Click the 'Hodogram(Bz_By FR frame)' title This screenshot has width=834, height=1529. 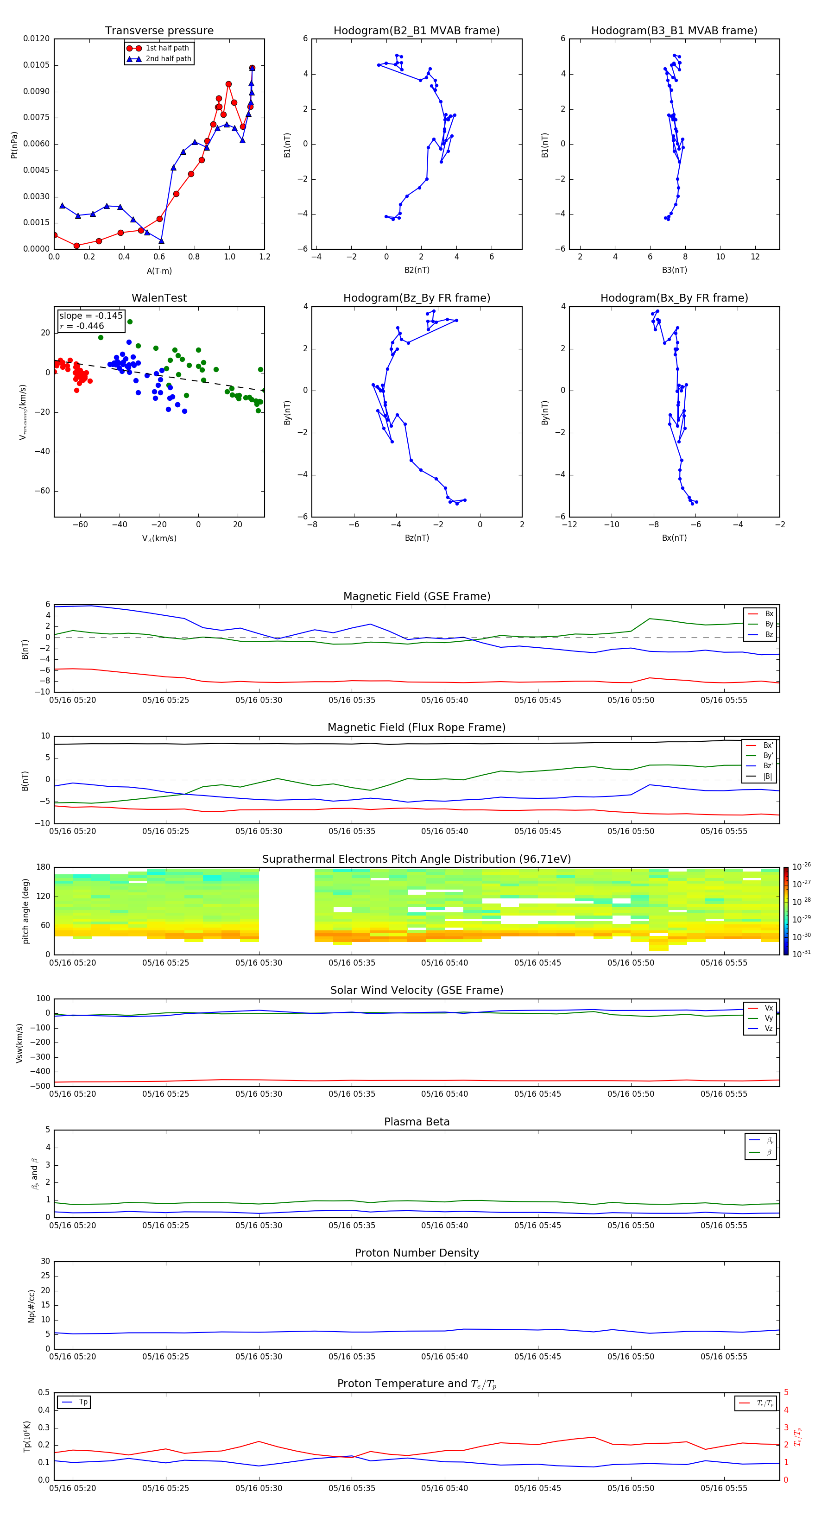(x=417, y=298)
